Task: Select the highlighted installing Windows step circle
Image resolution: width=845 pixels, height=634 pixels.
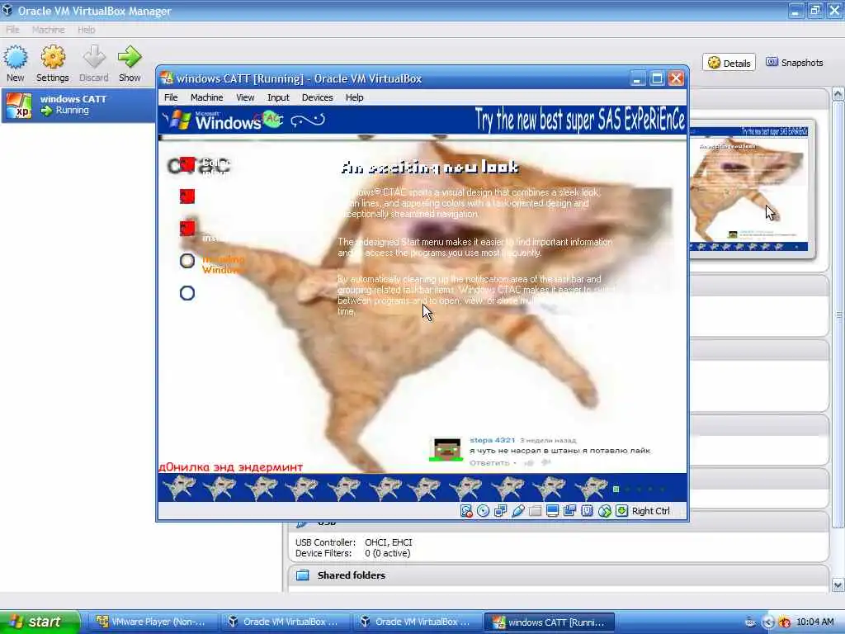Action: point(187,261)
